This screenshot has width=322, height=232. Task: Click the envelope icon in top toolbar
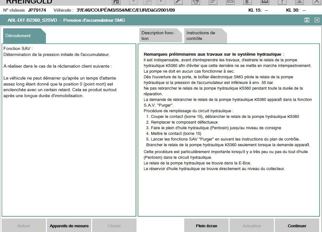point(230,2)
